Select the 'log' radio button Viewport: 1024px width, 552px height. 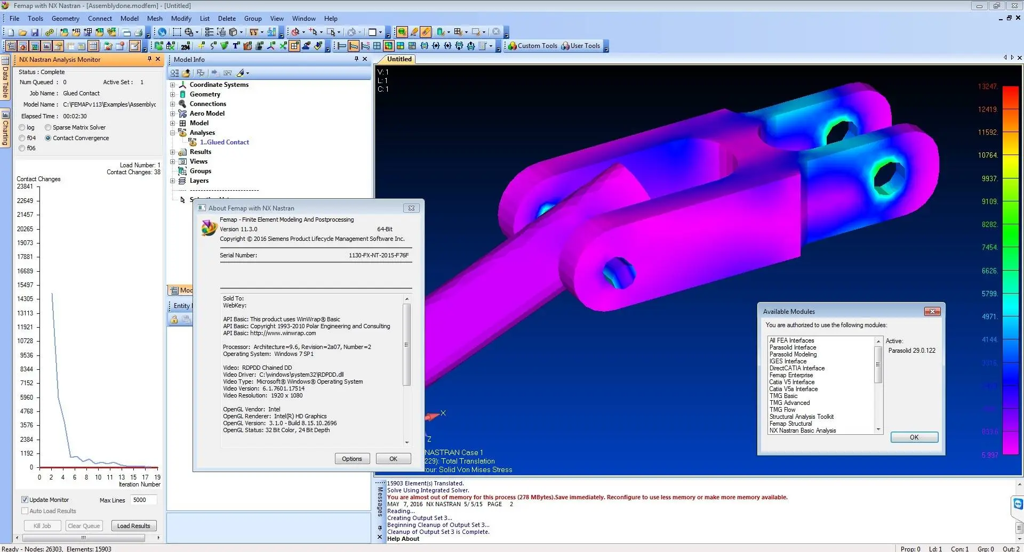click(x=22, y=127)
